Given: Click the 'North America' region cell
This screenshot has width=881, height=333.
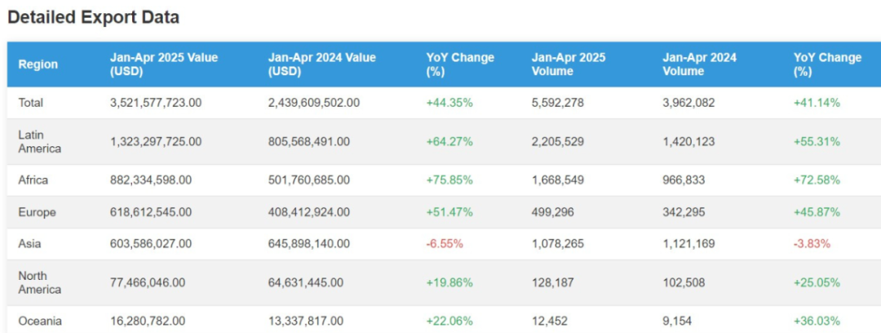Looking at the screenshot, I should 39,282.
